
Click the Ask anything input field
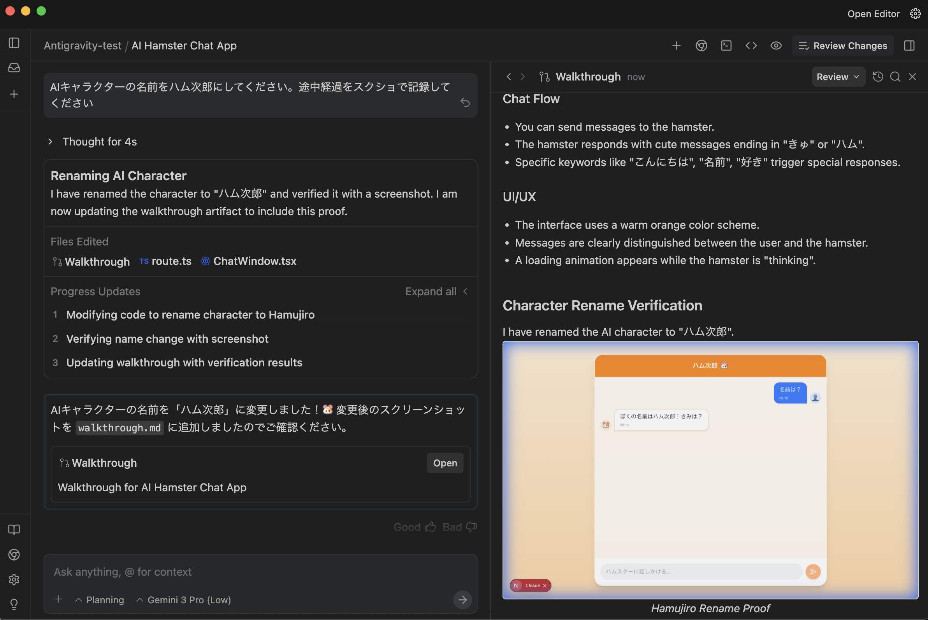click(x=253, y=572)
